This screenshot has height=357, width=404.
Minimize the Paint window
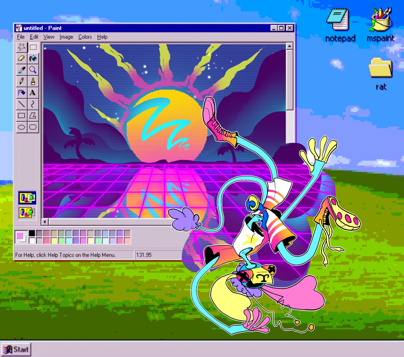(274, 28)
